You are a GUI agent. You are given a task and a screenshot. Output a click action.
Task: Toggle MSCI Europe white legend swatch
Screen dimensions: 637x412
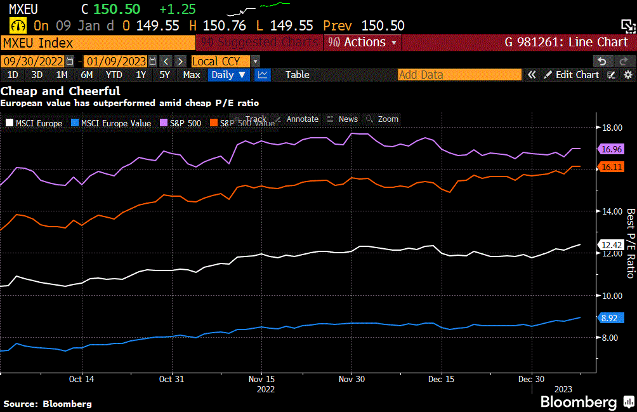tap(10, 123)
